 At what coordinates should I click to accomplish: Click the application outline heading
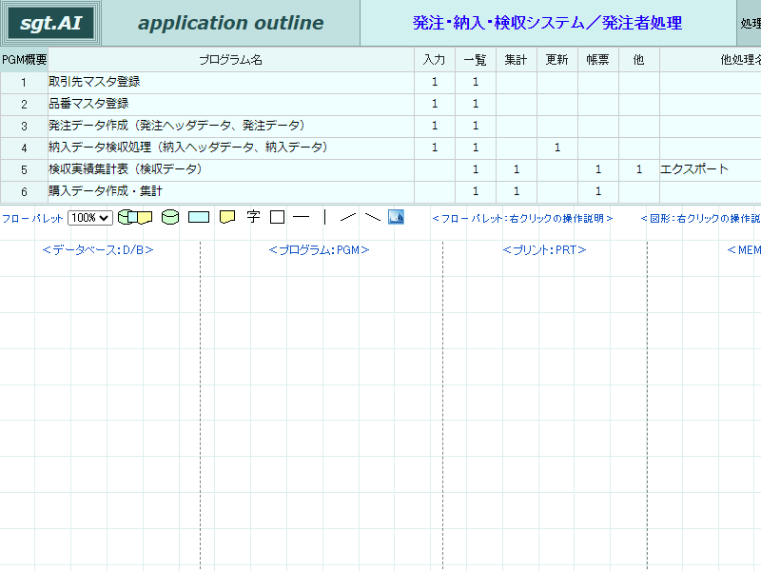pos(230,23)
